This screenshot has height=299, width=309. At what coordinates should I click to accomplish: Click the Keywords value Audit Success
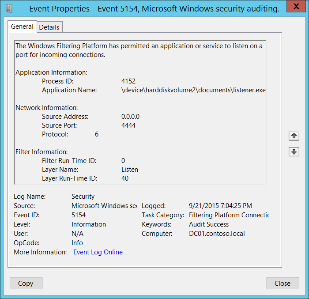pyautogui.click(x=208, y=224)
